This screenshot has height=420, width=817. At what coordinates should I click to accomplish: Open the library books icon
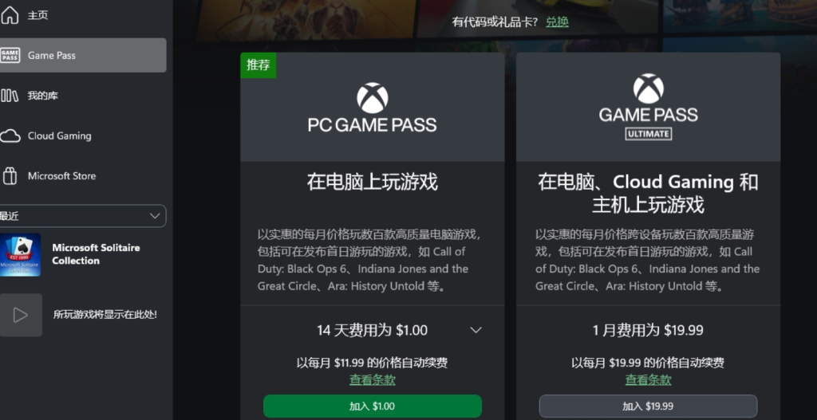(x=10, y=96)
